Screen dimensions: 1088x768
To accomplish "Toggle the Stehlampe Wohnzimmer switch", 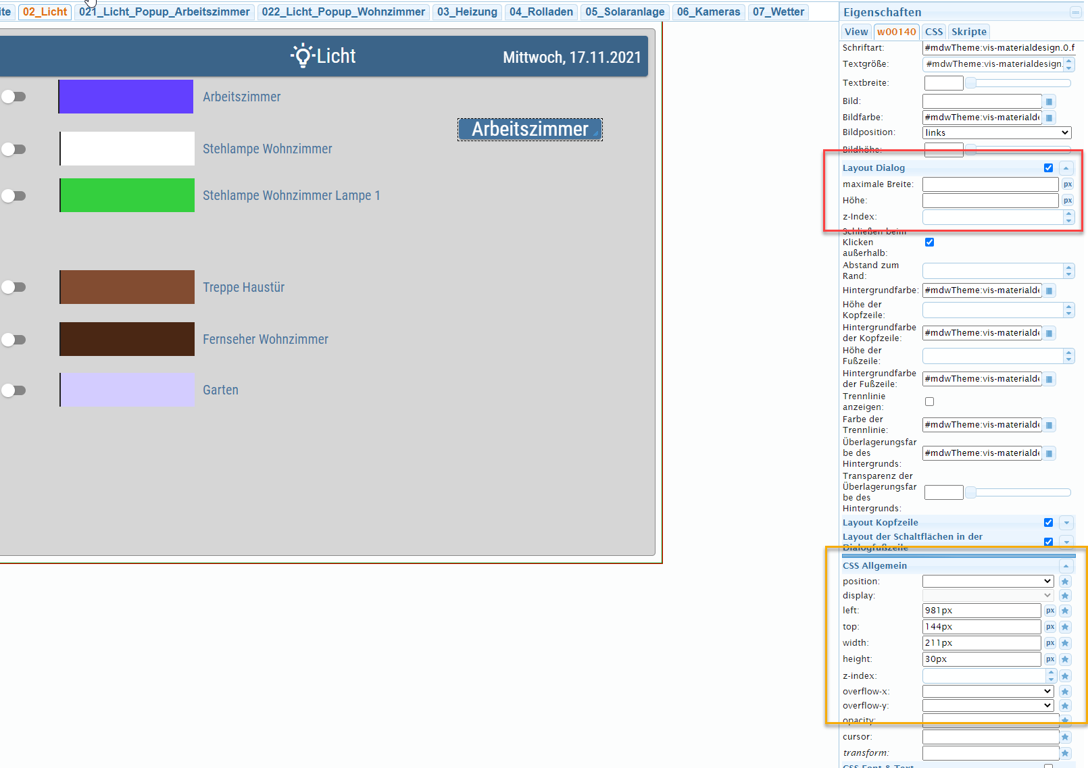I will 14,149.
